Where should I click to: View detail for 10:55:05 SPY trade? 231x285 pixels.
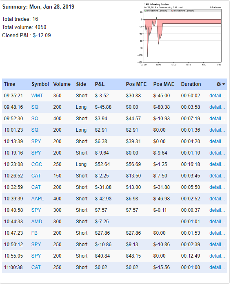click(217, 256)
